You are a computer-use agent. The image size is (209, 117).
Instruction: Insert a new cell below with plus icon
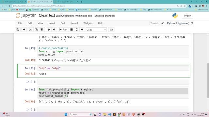24,30
